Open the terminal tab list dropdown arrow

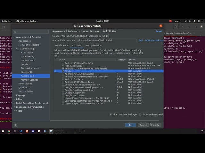(202, 33)
